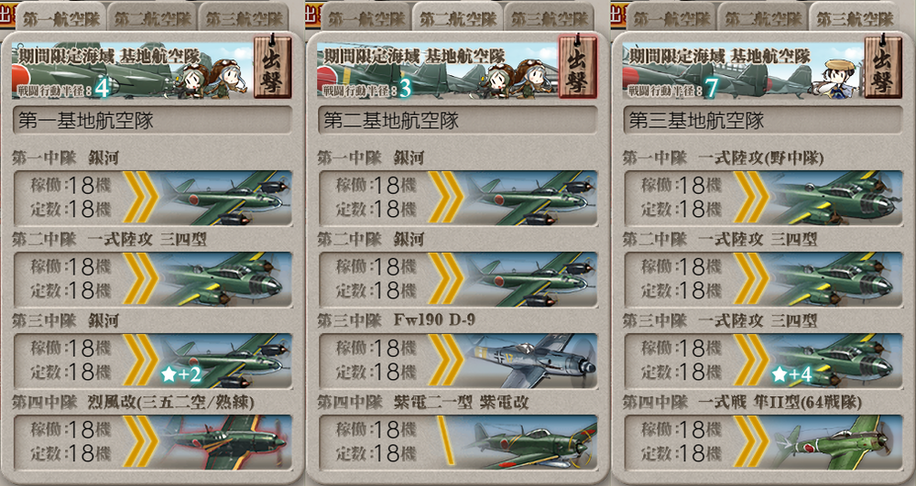The image size is (916, 486).
Task: Edit the 第一基地航空隊 name field
Action: [152, 121]
